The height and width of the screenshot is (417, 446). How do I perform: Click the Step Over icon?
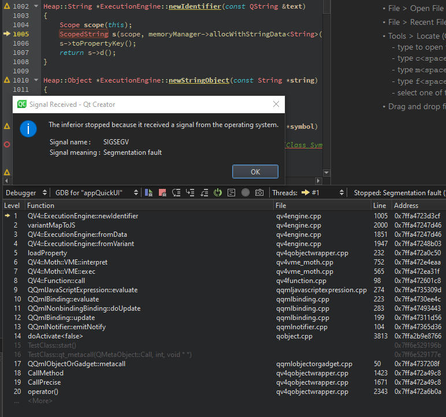click(176, 193)
